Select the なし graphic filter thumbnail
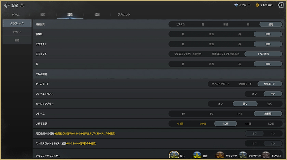Image resolution: width=287 pixels, height=160 pixels. (x=174, y=156)
